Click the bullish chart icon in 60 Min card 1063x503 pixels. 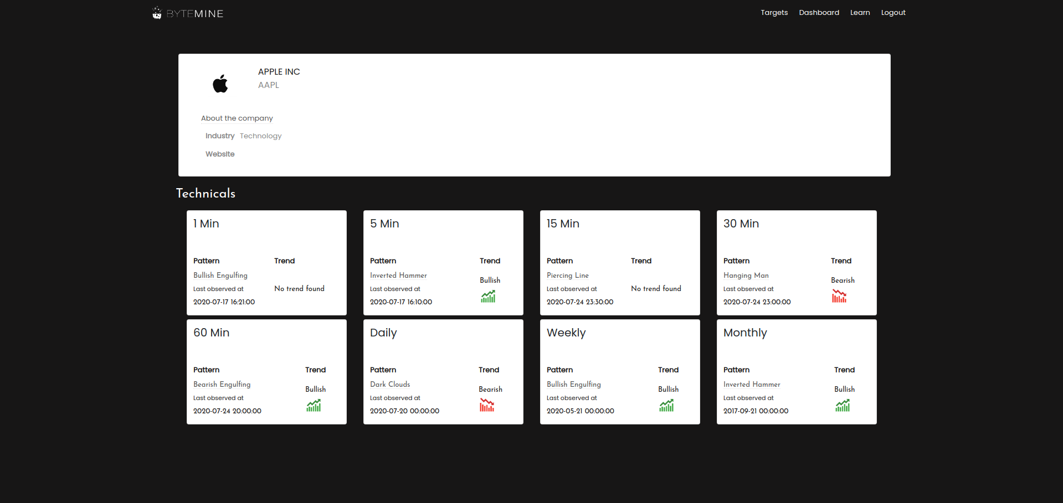(x=314, y=406)
